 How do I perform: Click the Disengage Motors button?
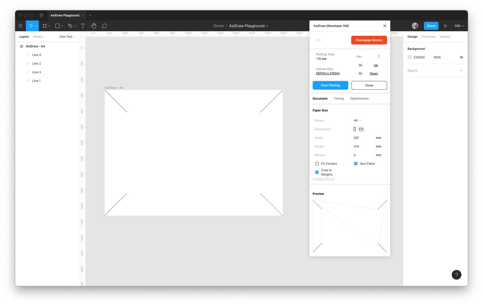(x=369, y=40)
